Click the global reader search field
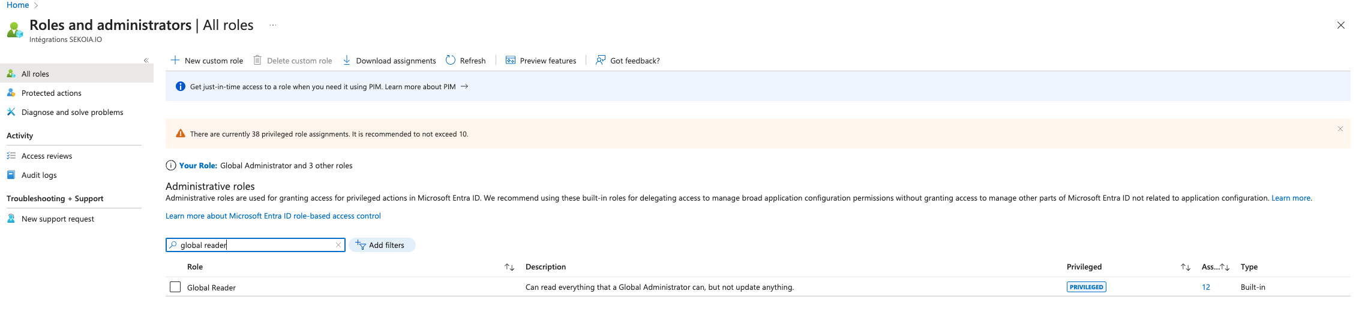 (255, 245)
